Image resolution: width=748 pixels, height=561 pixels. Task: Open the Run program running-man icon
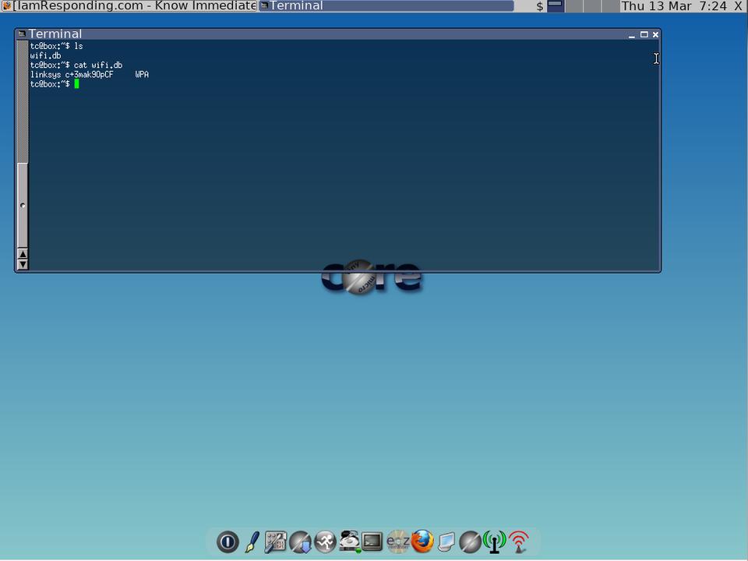(x=325, y=542)
